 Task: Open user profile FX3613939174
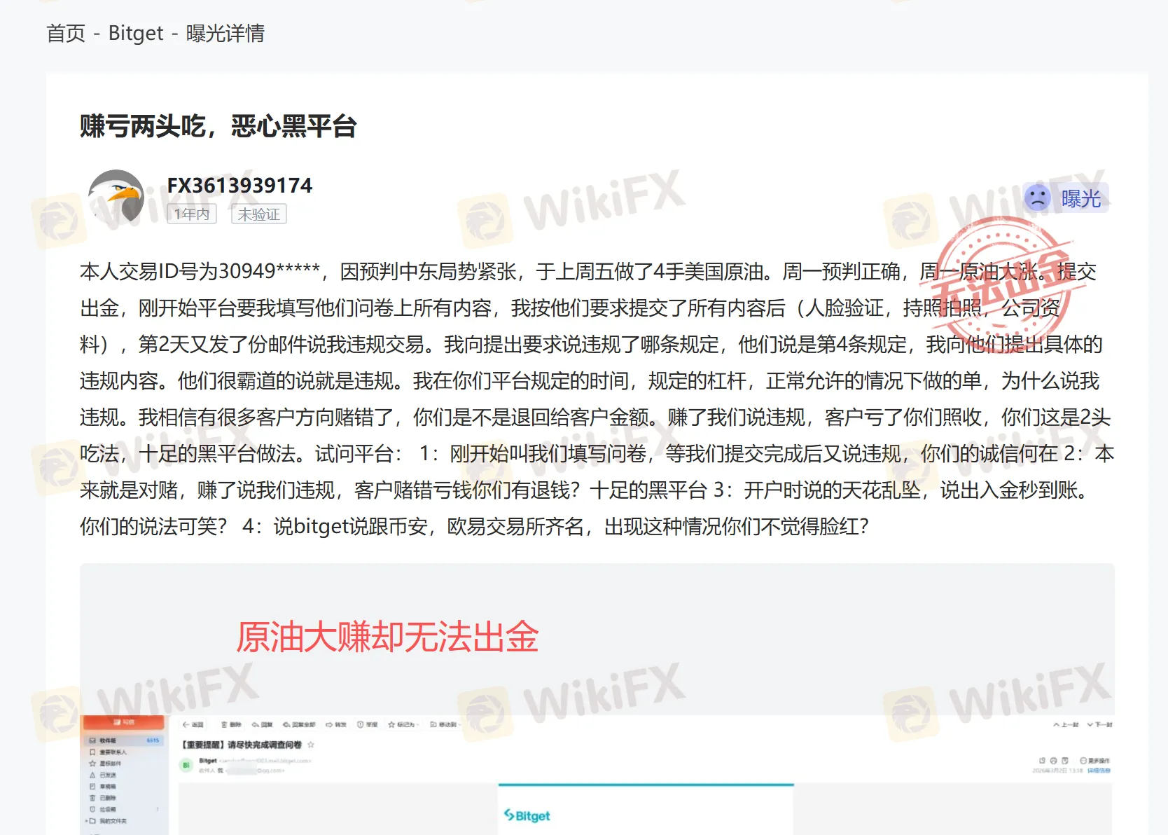click(239, 185)
